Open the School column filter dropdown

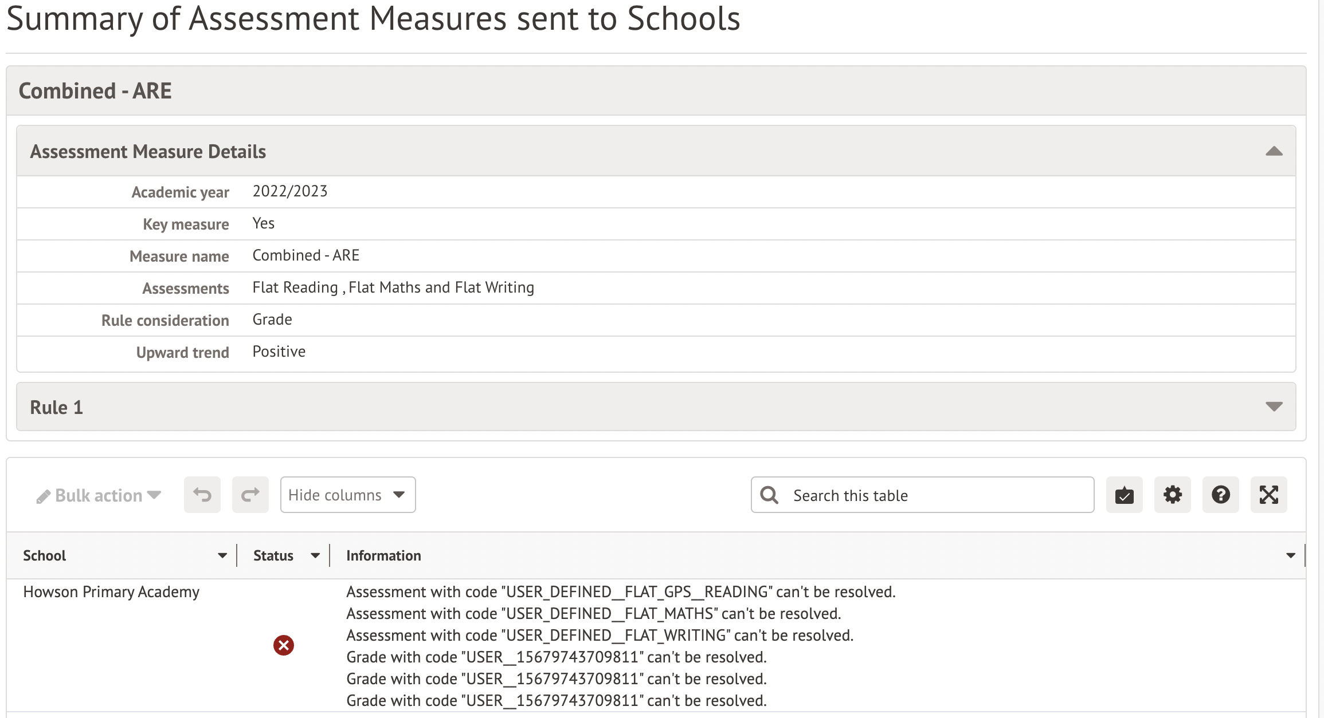(222, 555)
